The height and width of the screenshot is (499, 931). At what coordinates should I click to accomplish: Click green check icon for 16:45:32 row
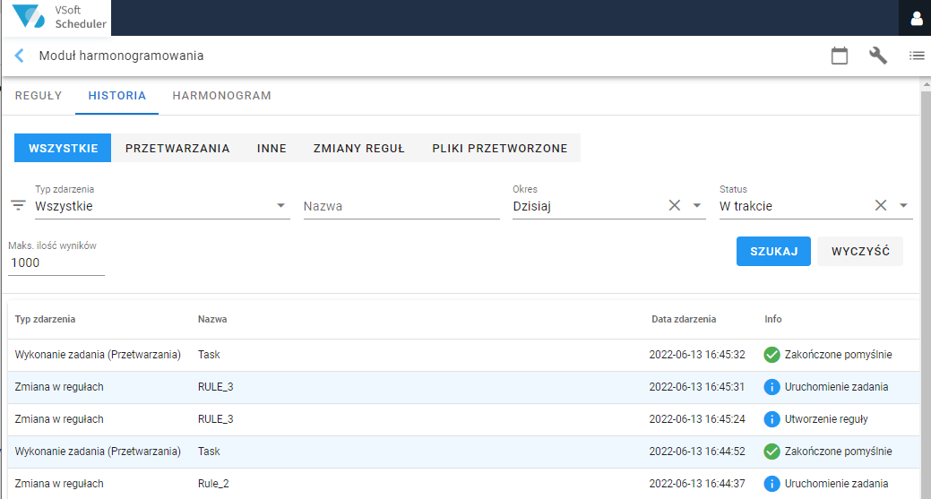coord(772,355)
